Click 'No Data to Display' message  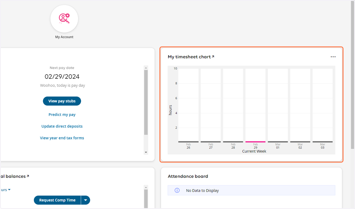coord(202,191)
